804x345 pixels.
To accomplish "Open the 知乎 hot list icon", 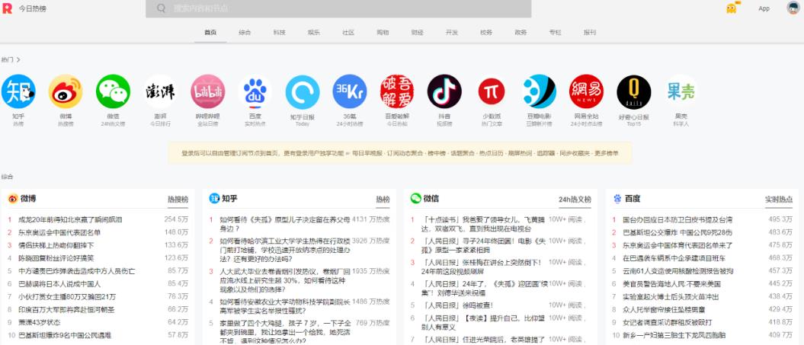I will pos(18,91).
